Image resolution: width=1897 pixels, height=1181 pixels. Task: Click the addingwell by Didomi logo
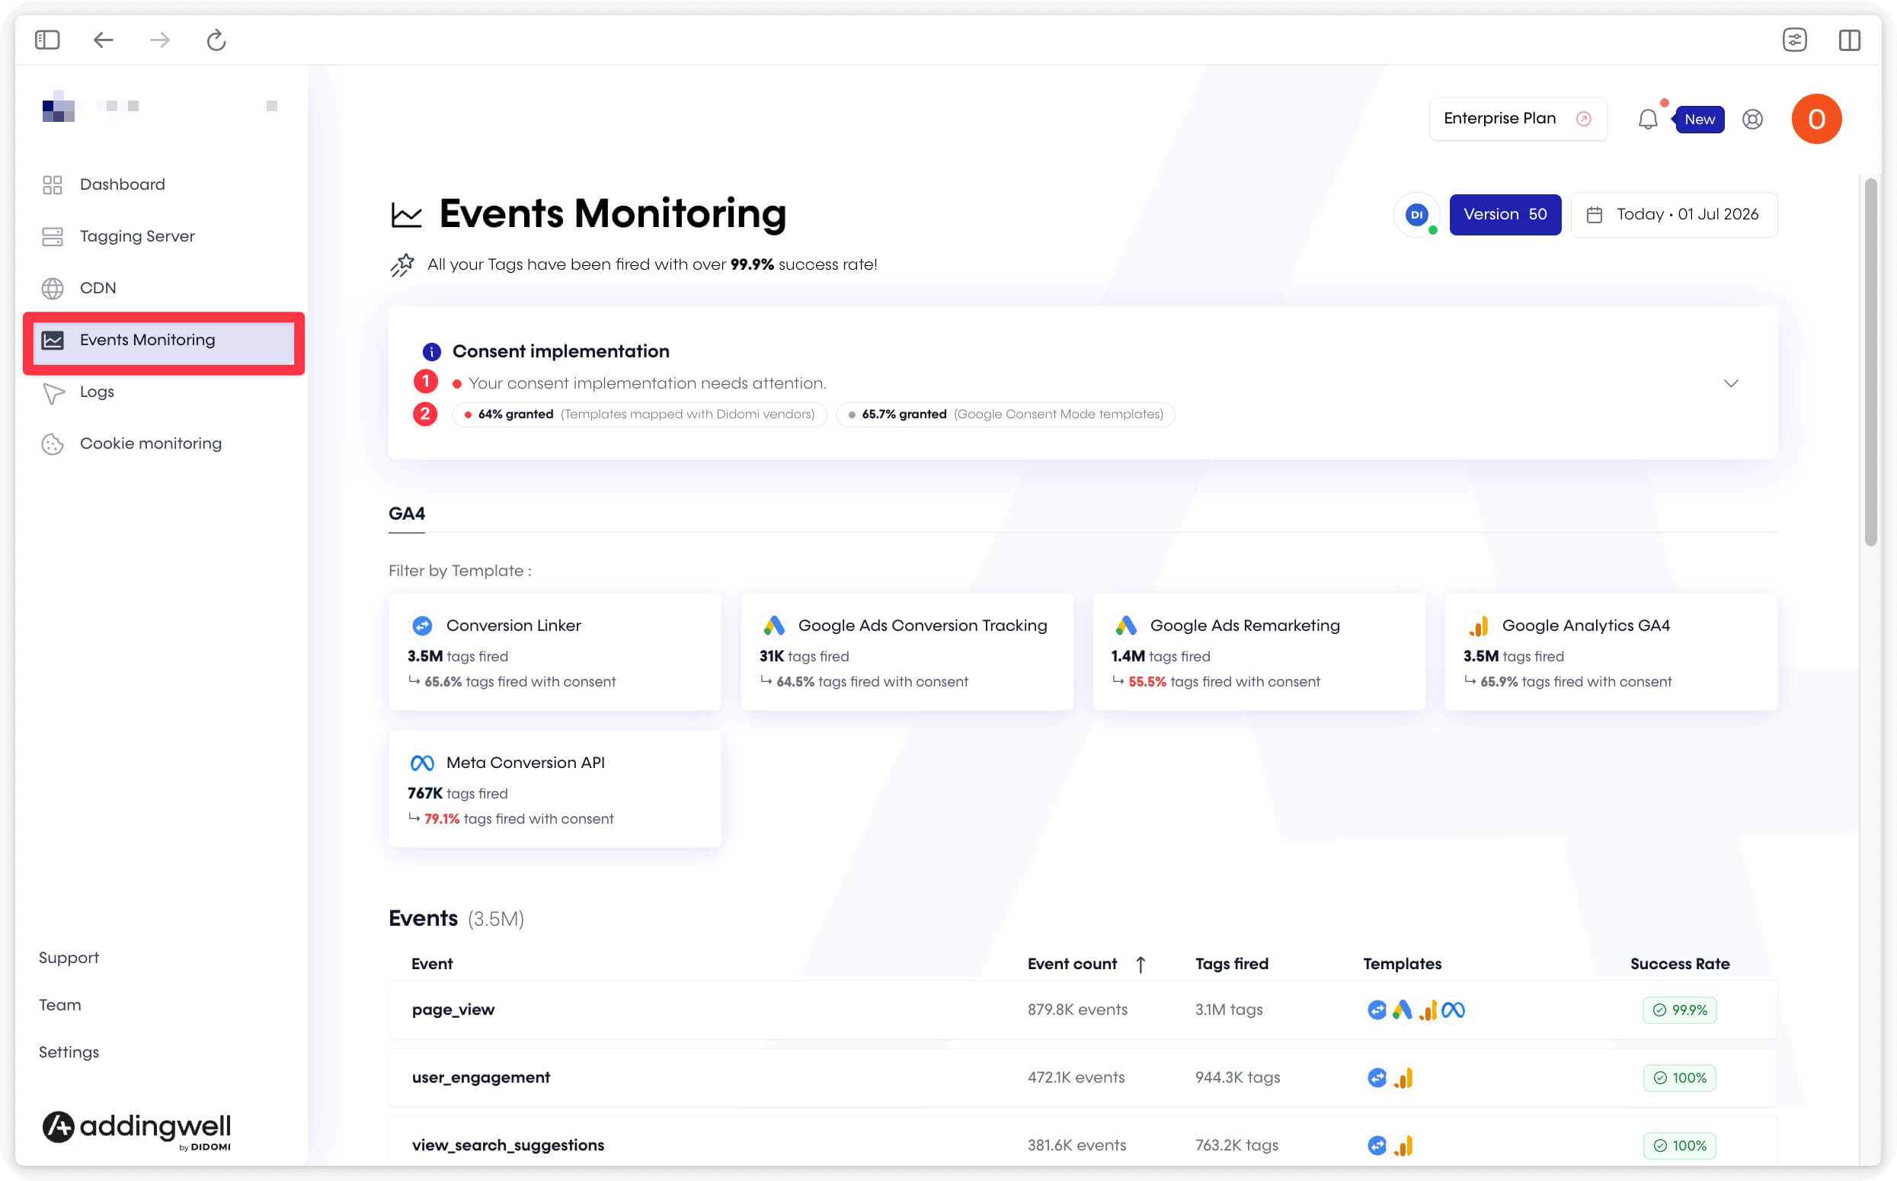click(136, 1129)
